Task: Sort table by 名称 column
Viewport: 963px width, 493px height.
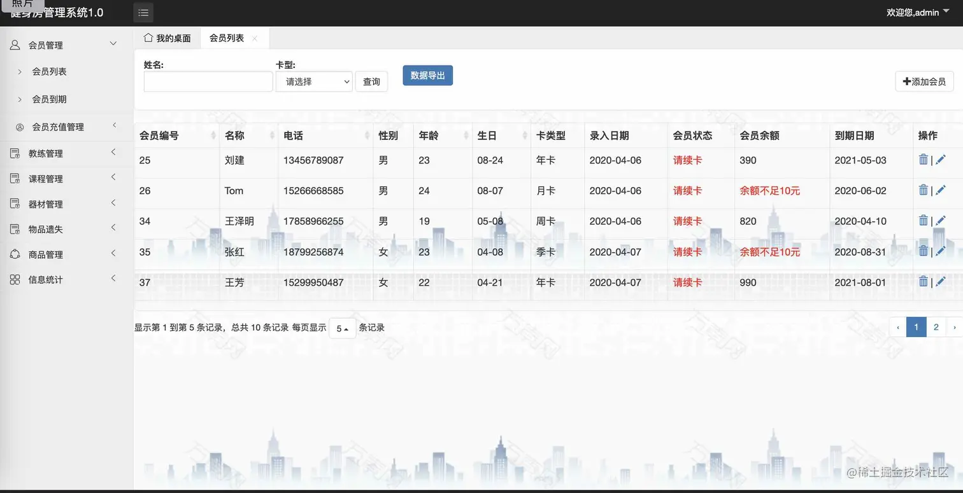Action: pyautogui.click(x=271, y=135)
